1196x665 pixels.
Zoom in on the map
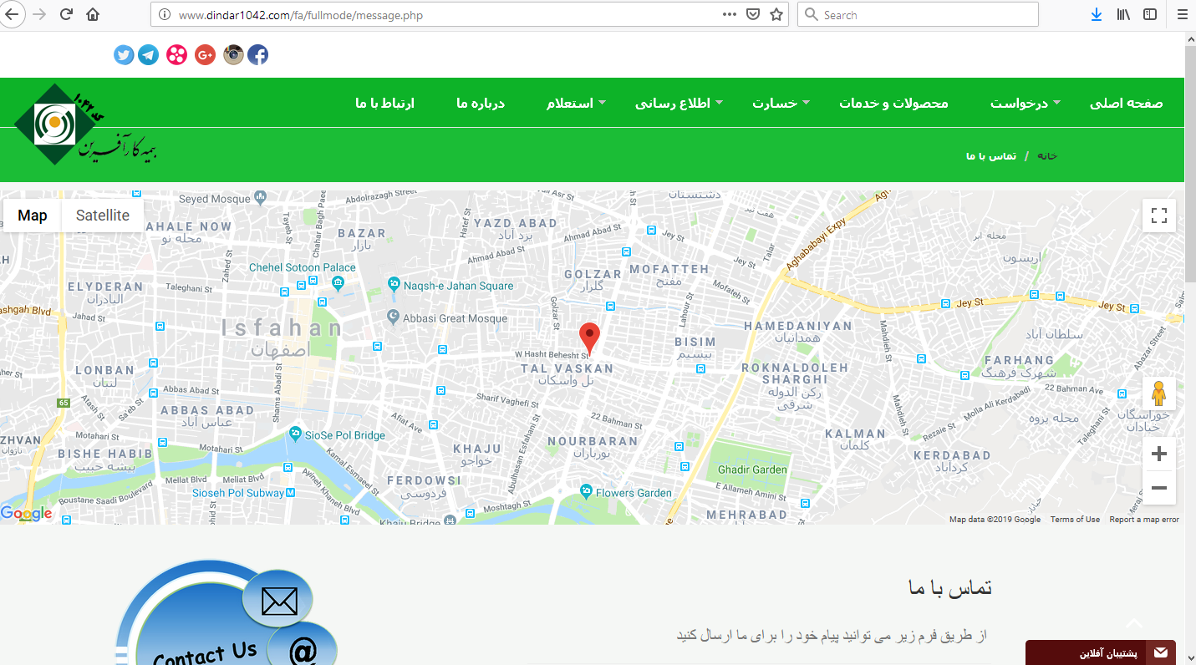(x=1159, y=454)
